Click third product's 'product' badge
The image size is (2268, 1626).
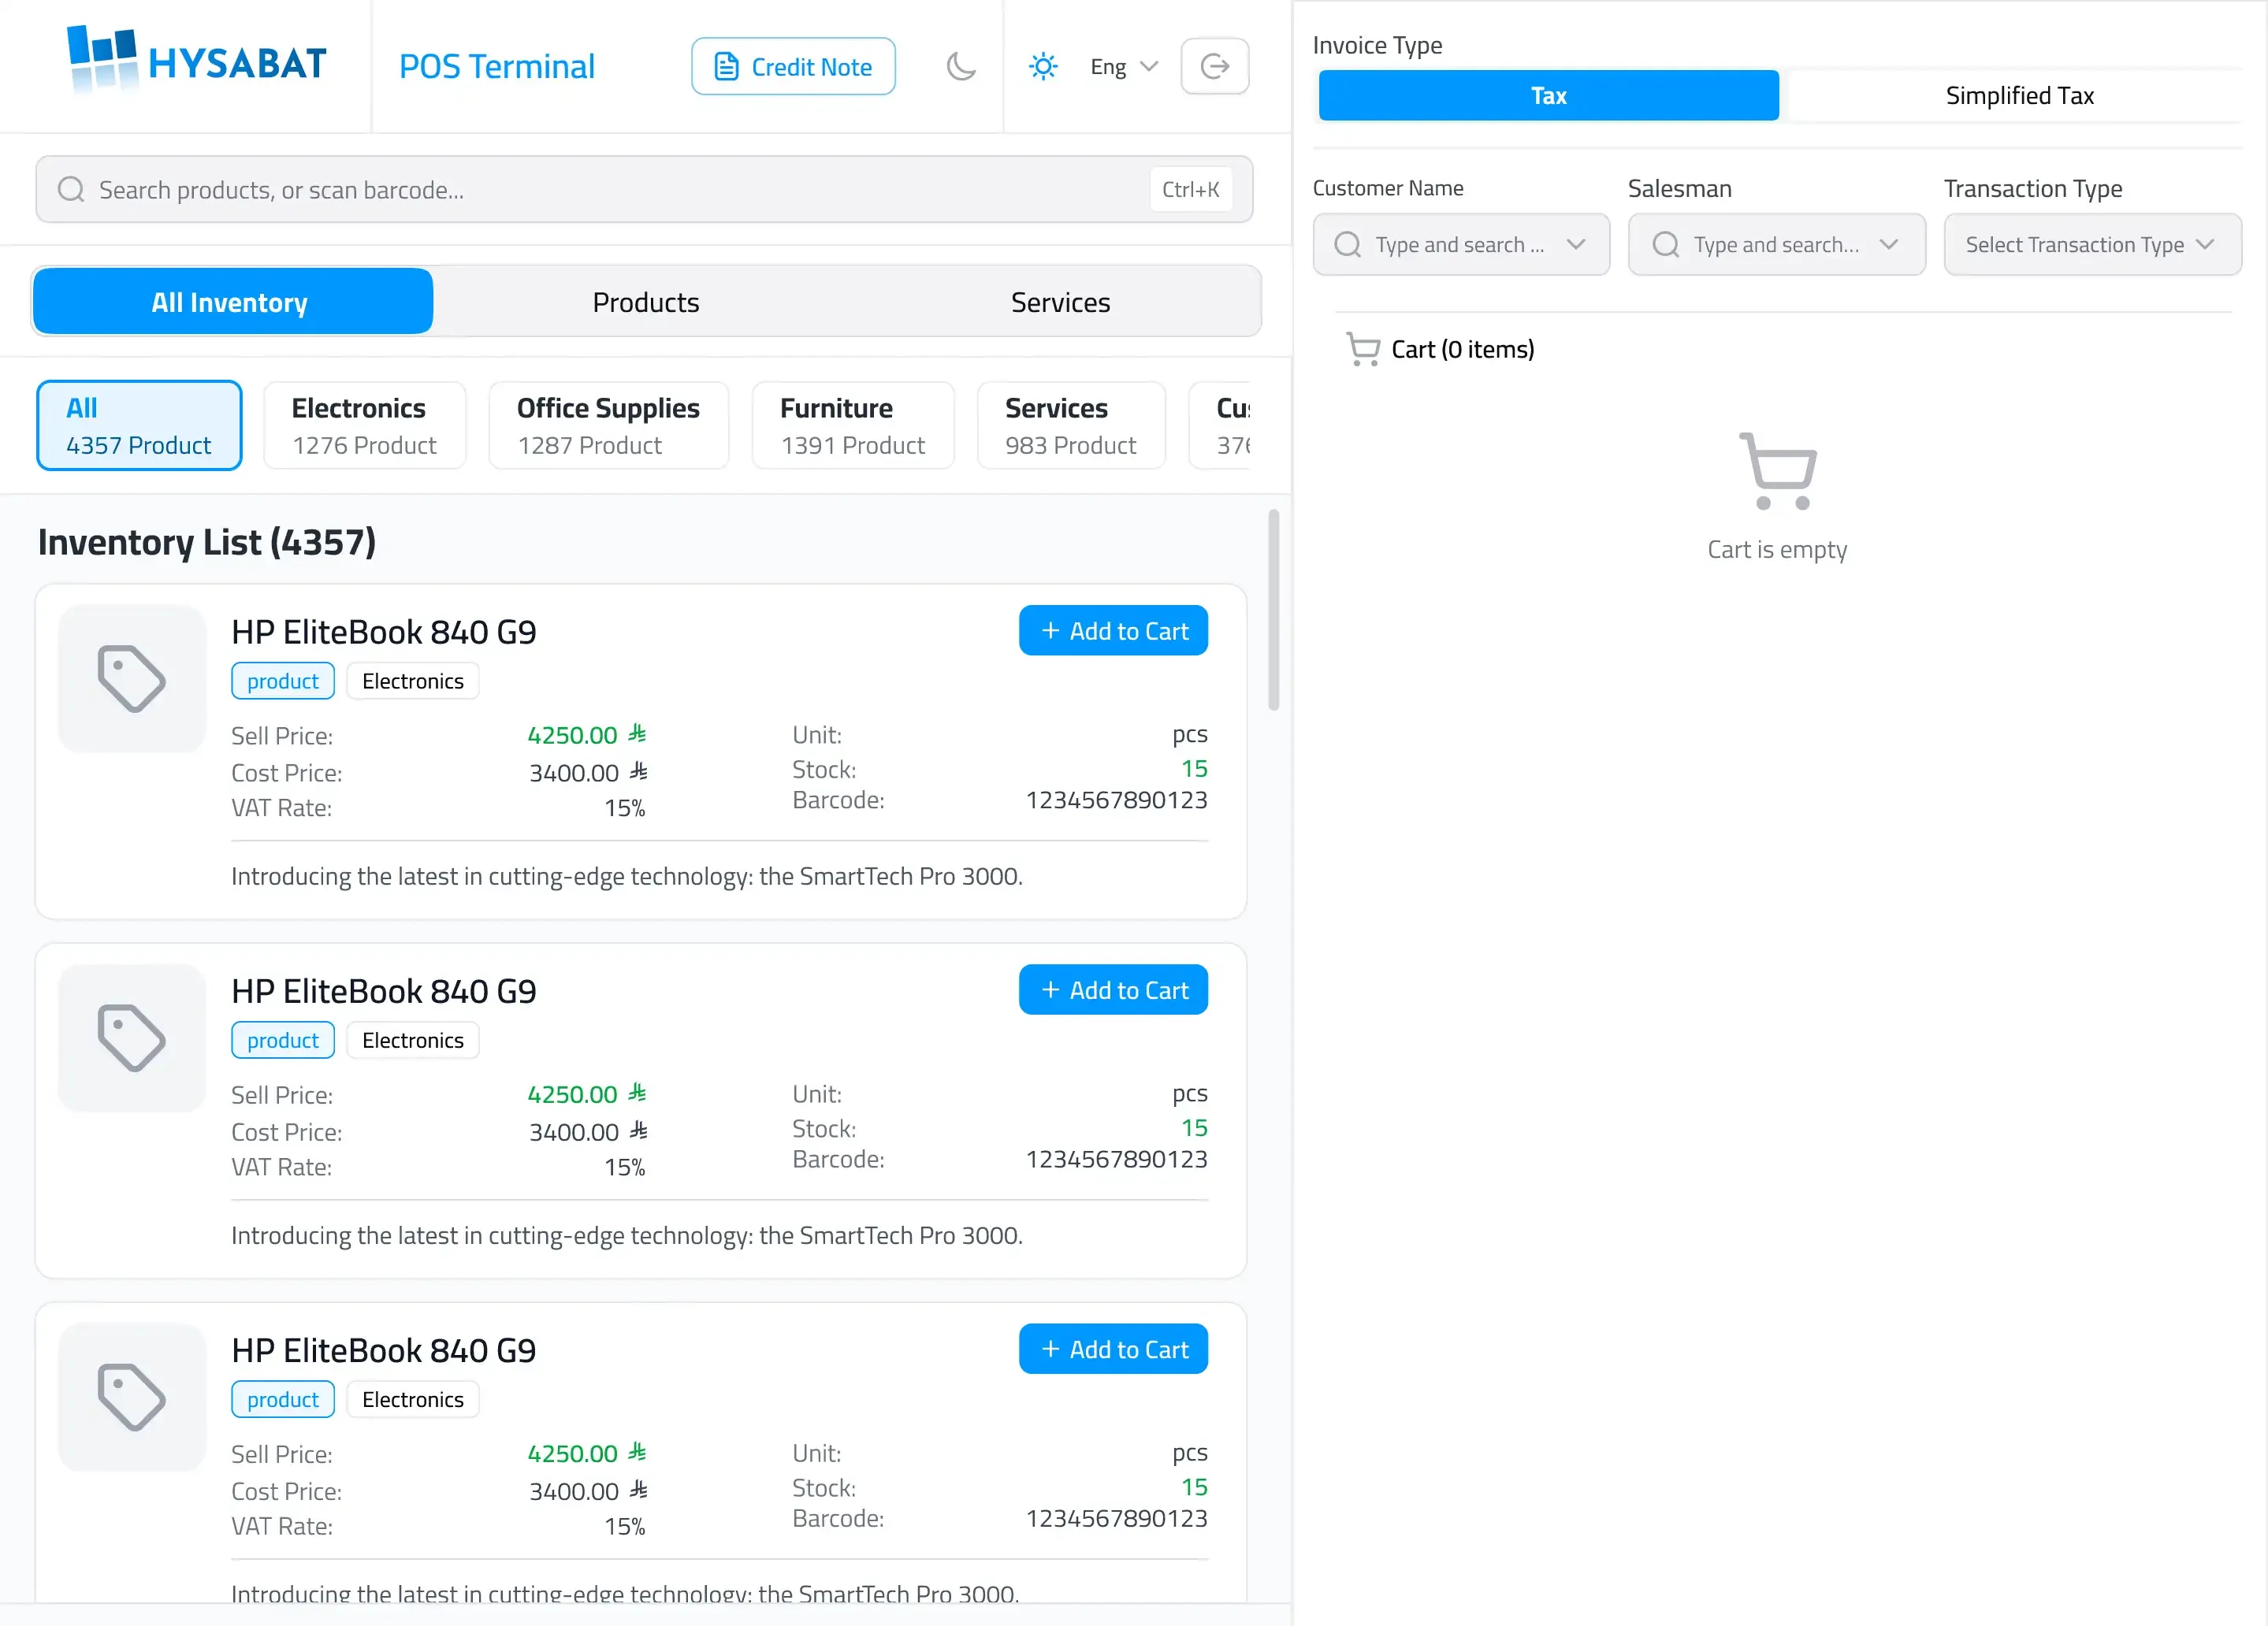tap(283, 1399)
